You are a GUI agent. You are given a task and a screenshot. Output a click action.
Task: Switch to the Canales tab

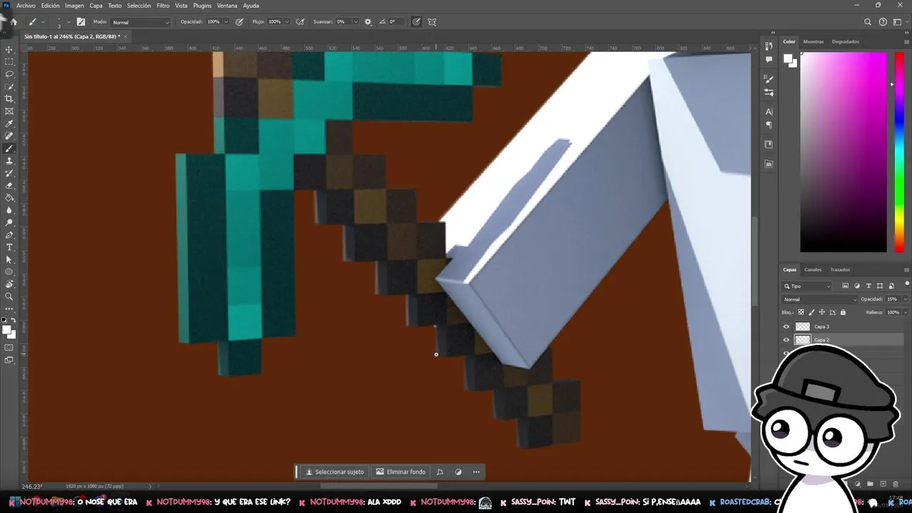[x=813, y=269]
